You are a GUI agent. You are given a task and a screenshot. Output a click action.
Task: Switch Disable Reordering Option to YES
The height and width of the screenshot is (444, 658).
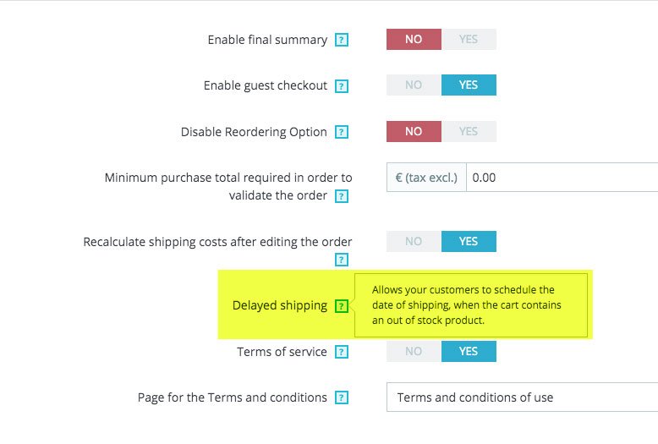click(x=469, y=132)
